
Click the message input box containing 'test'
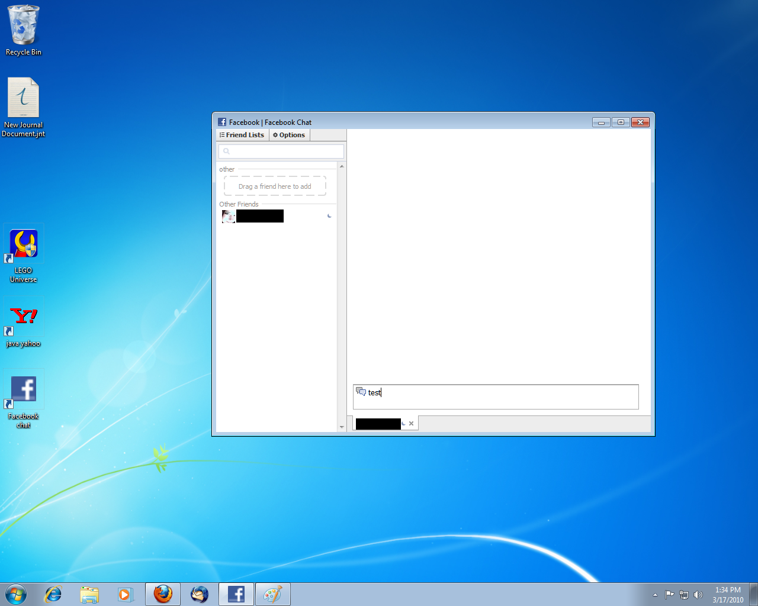[496, 397]
